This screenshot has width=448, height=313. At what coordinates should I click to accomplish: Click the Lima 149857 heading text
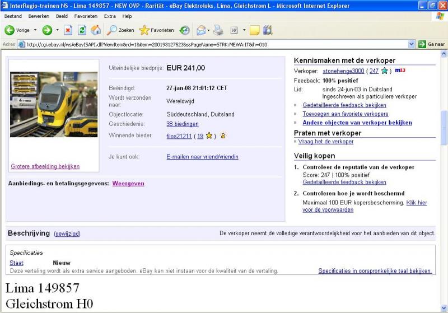[x=43, y=288]
